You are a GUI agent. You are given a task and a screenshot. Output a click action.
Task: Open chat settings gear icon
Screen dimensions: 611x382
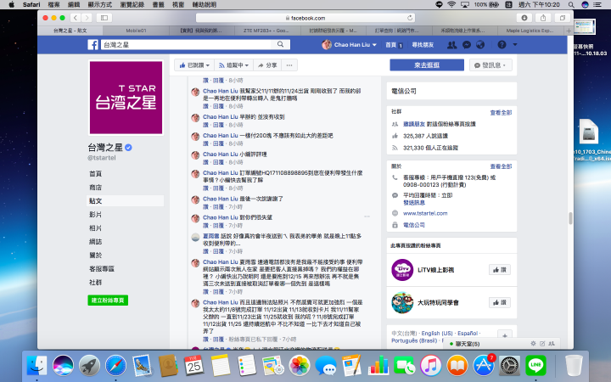[x=533, y=344]
